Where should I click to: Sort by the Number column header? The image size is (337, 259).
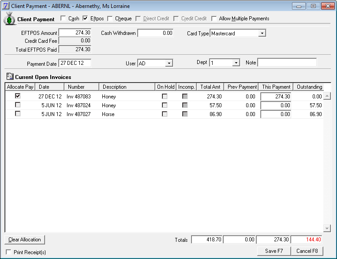point(82,87)
